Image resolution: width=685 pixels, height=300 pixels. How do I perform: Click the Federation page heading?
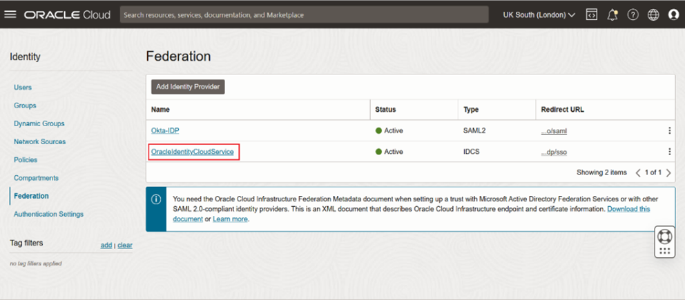click(178, 57)
